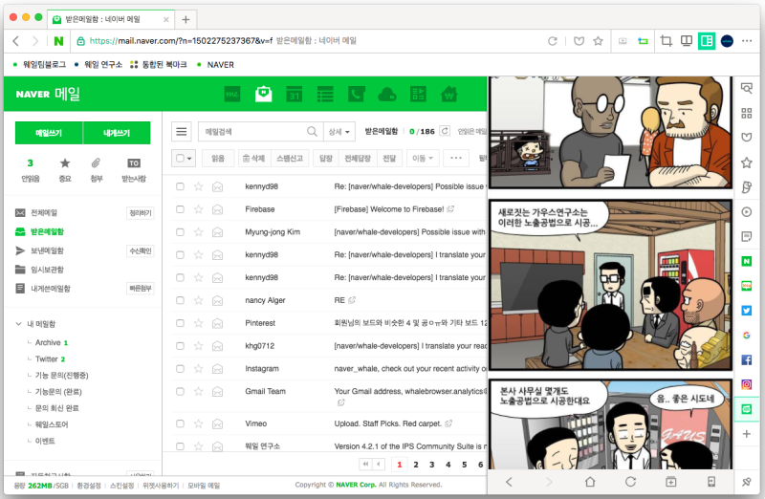Star the khg0712 mail

[x=199, y=346]
